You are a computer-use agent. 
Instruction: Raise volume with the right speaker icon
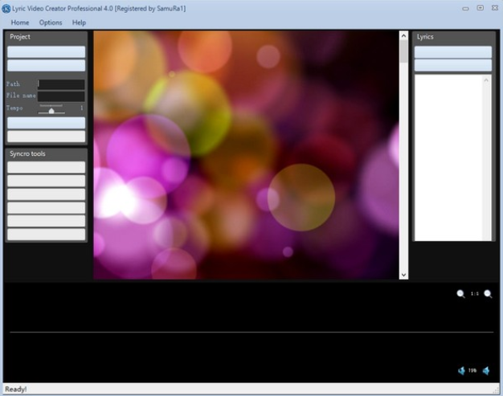click(x=486, y=370)
